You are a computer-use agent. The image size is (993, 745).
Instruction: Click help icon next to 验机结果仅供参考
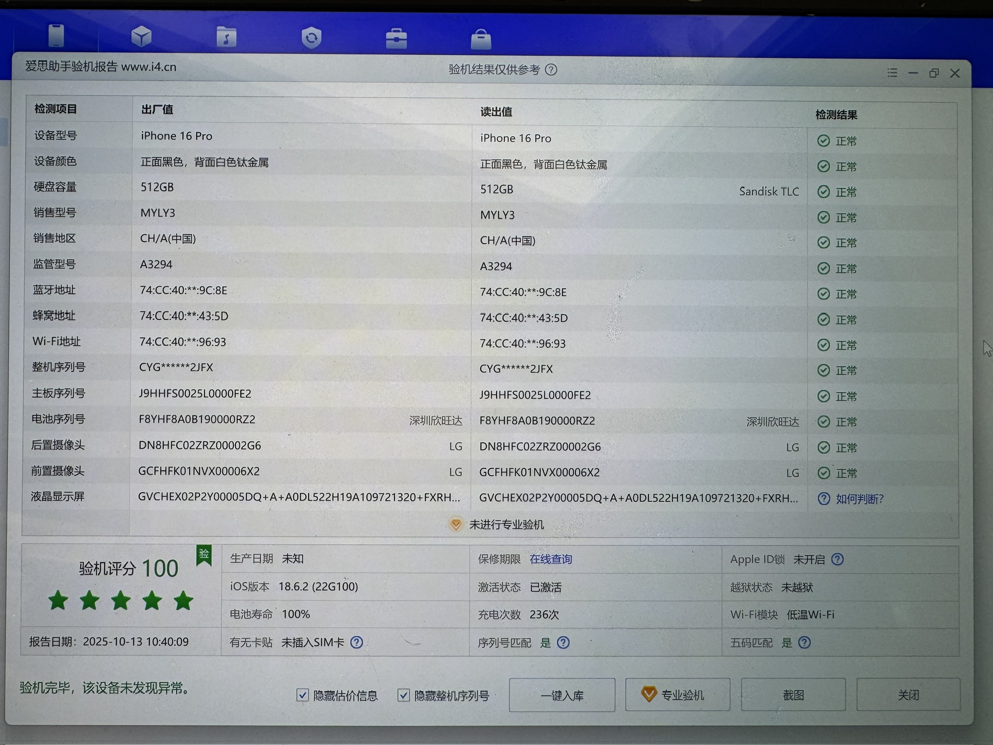(x=551, y=70)
